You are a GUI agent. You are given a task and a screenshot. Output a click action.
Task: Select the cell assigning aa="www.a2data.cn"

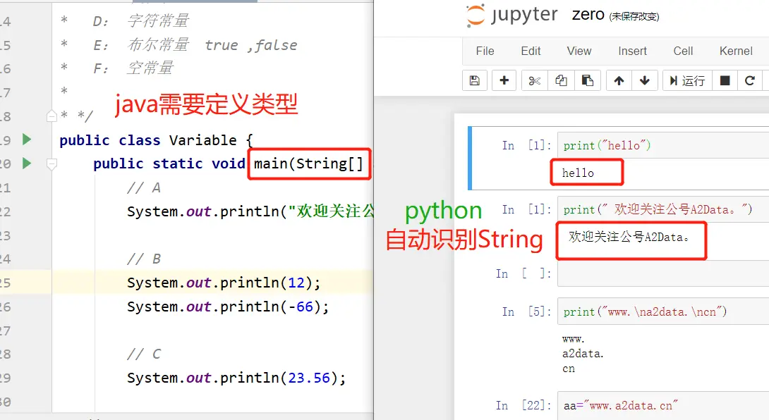[663, 406]
